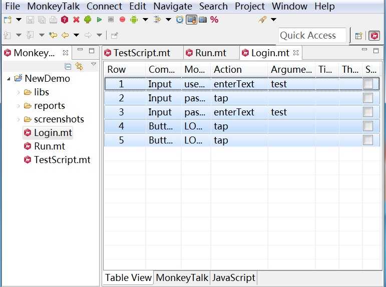This screenshot has width=386, height=287.
Task: Click the green tree icon
Action: [x=88, y=20]
